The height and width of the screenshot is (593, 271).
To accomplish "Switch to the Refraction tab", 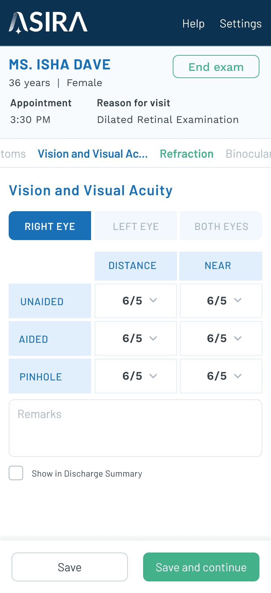I will pyautogui.click(x=186, y=154).
